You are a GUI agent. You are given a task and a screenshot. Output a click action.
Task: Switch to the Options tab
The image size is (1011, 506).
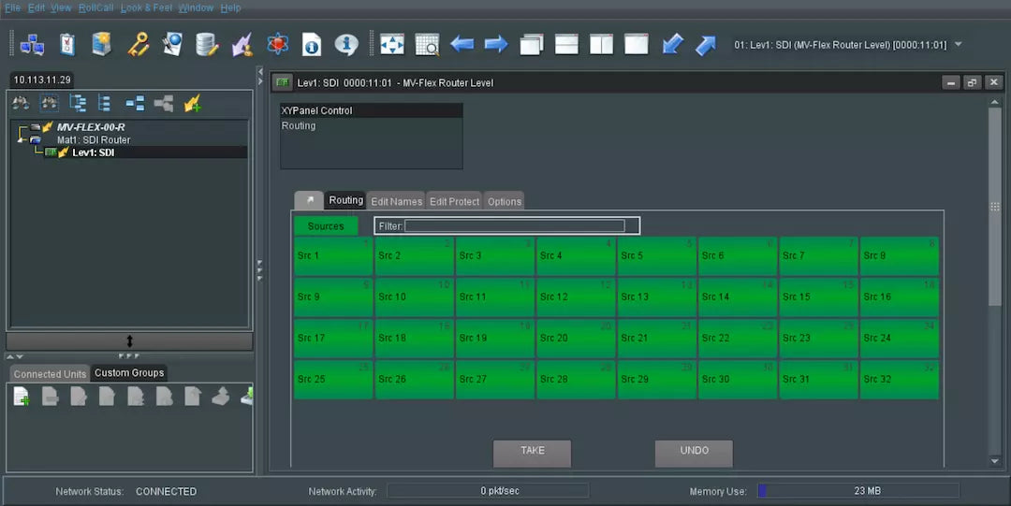tap(505, 201)
